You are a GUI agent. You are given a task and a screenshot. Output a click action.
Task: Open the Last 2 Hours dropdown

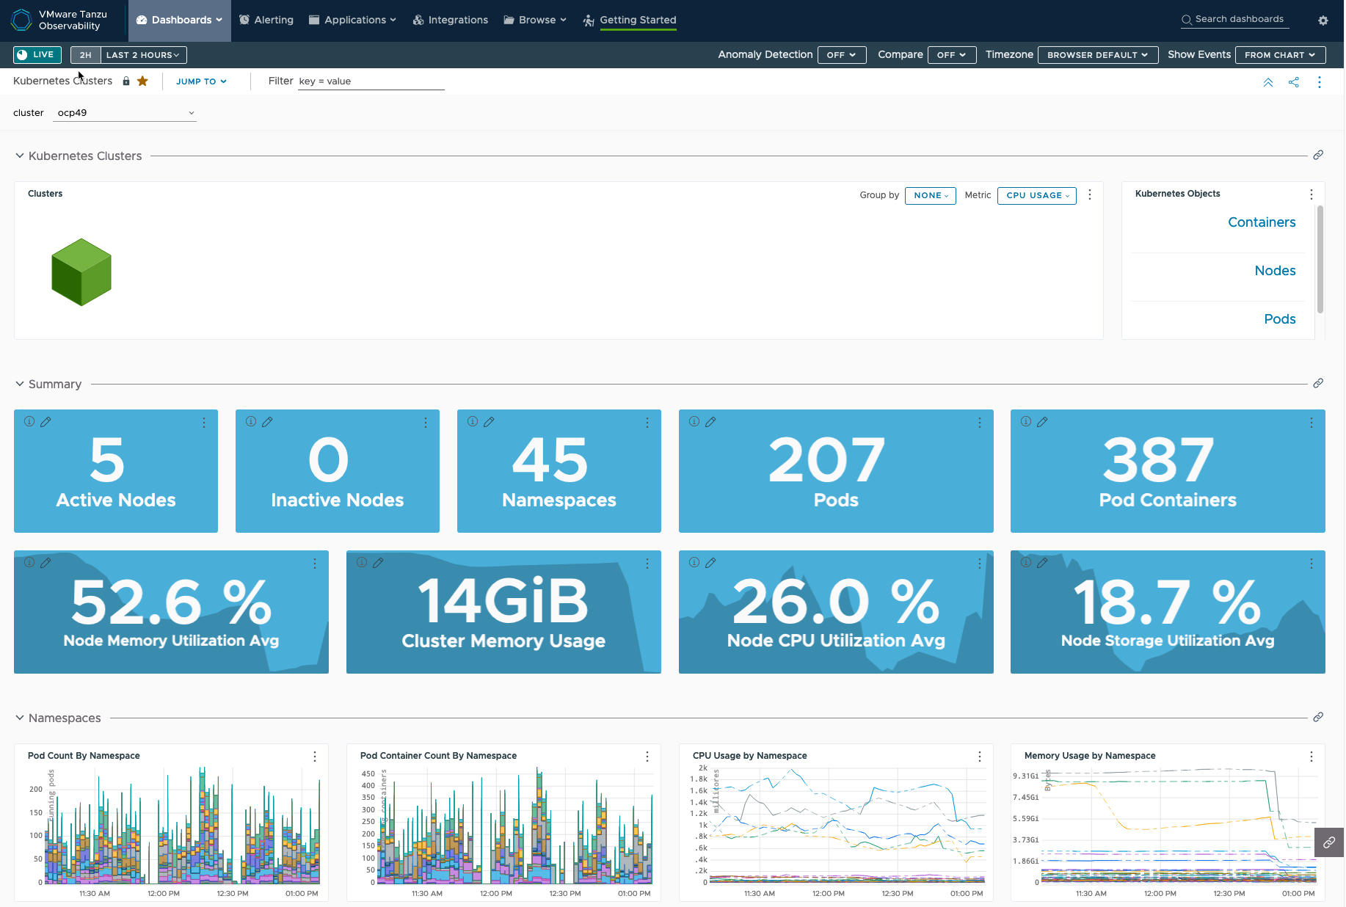point(143,55)
